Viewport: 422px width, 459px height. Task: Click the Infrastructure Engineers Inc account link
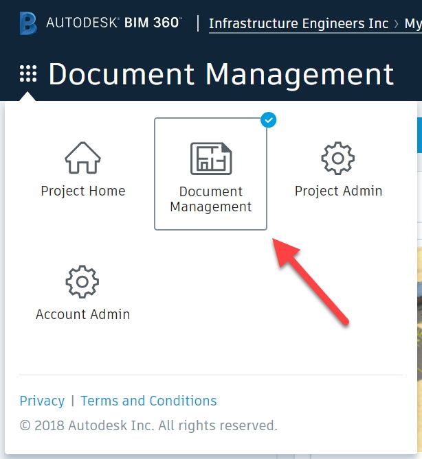298,23
